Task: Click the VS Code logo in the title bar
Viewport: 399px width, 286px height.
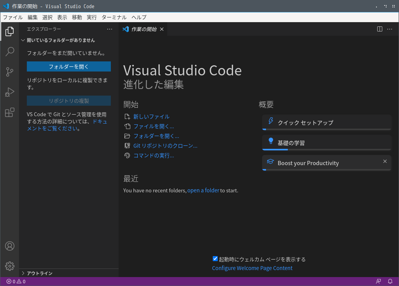Action: (5, 6)
